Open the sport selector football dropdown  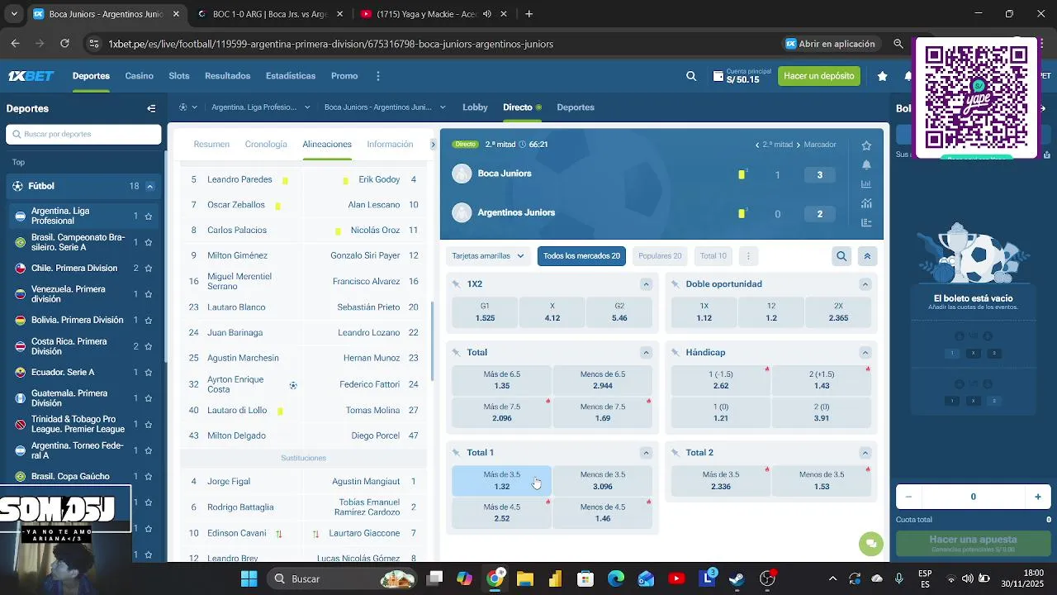188,107
